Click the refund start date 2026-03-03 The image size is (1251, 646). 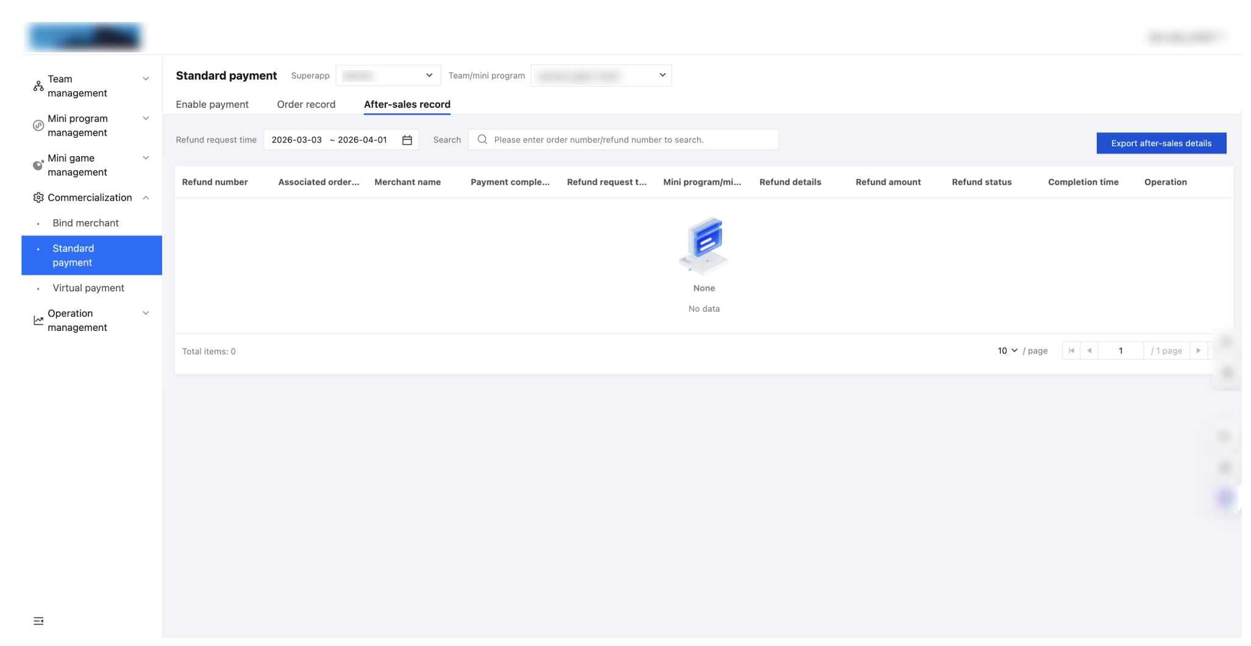(297, 140)
